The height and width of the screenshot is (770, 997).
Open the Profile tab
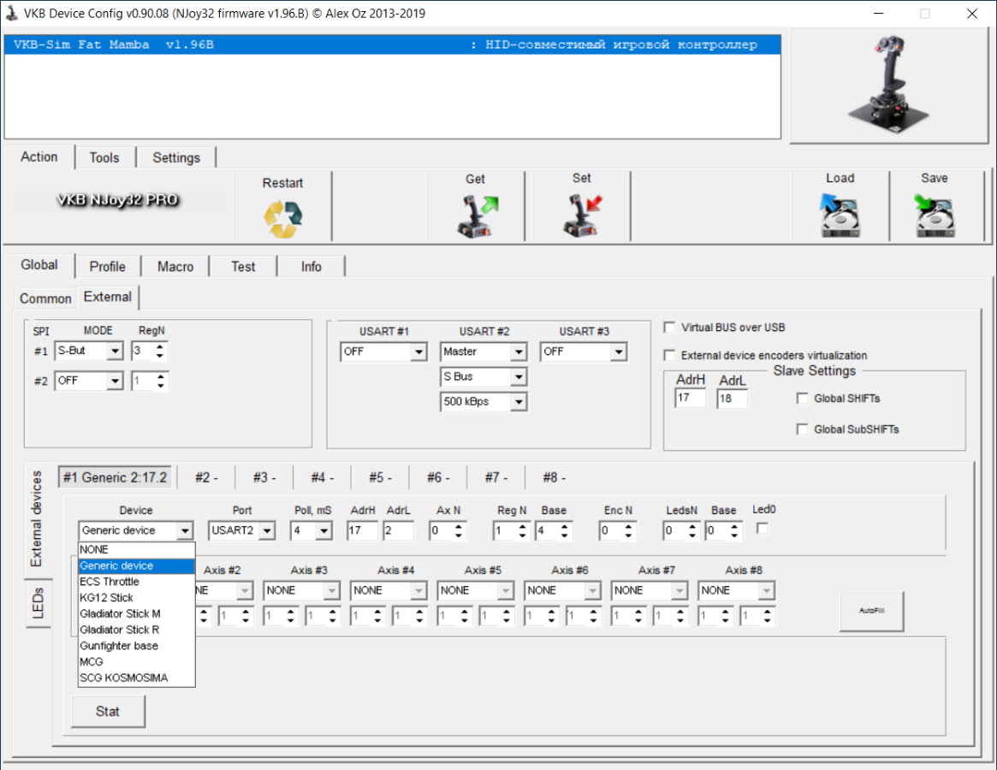click(x=108, y=266)
